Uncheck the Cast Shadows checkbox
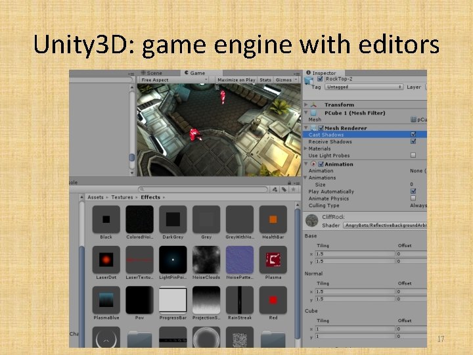Image resolution: width=473 pixels, height=355 pixels. [x=413, y=134]
